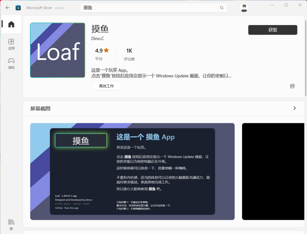
Task: Go back with the arrow icon
Action: 7,8
